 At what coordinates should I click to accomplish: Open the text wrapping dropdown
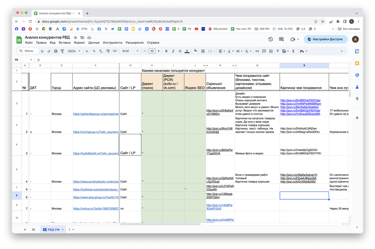tap(239, 51)
